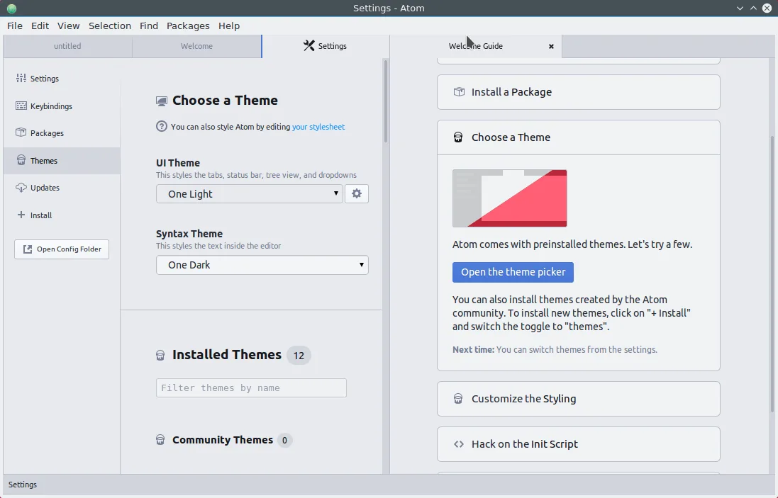
Task: Switch to the untitled tab
Action: point(67,46)
